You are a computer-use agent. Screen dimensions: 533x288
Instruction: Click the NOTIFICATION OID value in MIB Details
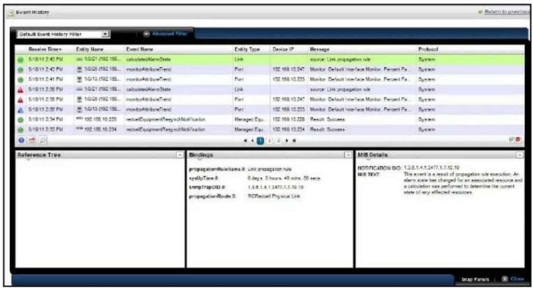pos(431,168)
